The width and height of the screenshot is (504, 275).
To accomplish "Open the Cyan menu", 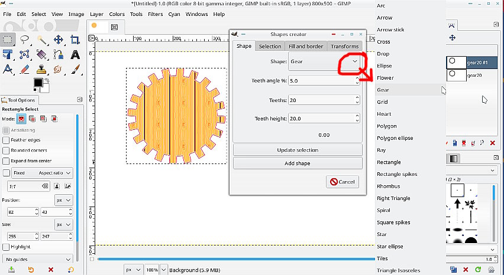I will point(175,14).
